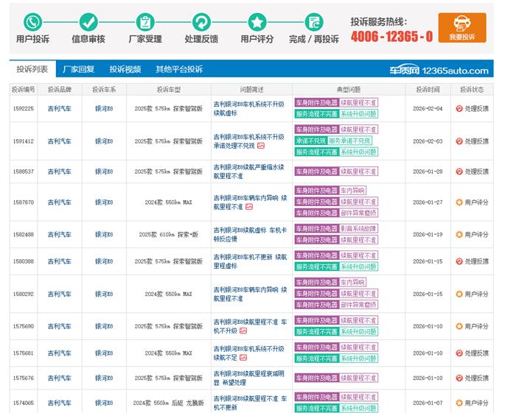This screenshot has width=516, height=413.
Task: Click the 承诺不兑现 tag in row 1591412
Action: click(x=310, y=140)
